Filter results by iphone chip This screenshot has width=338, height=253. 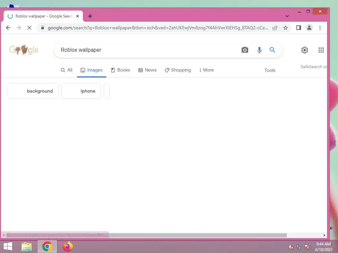[x=81, y=91]
